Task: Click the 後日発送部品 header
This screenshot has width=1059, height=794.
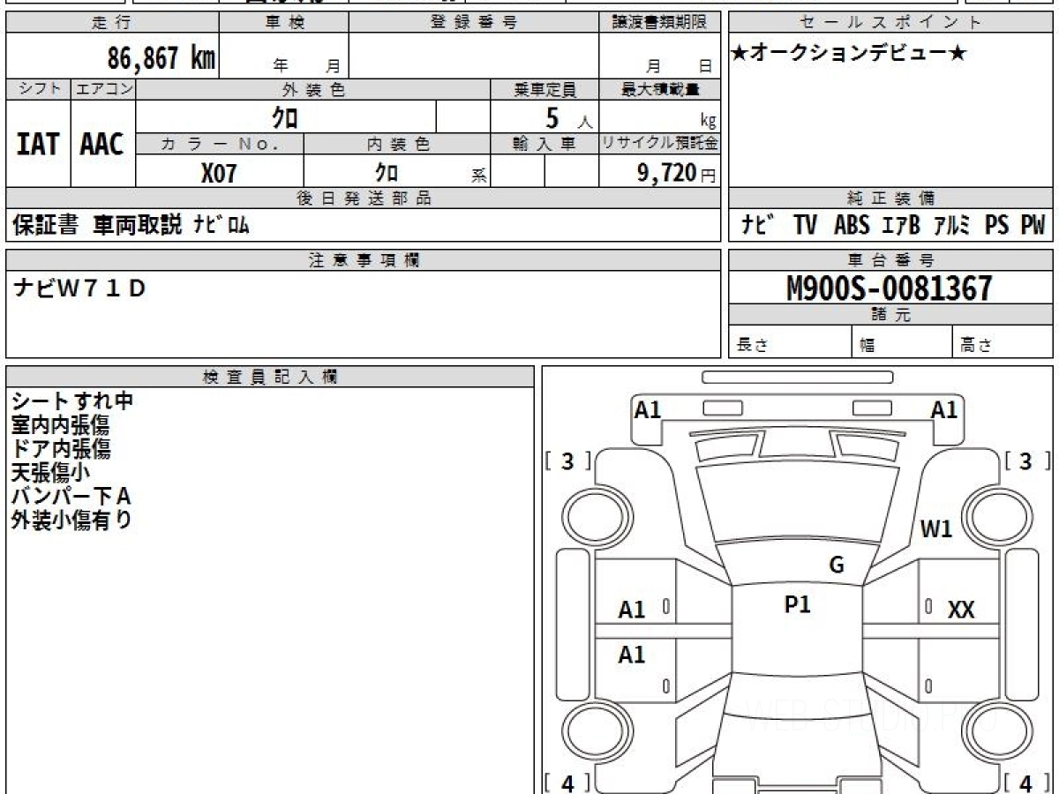Action: pyautogui.click(x=364, y=198)
